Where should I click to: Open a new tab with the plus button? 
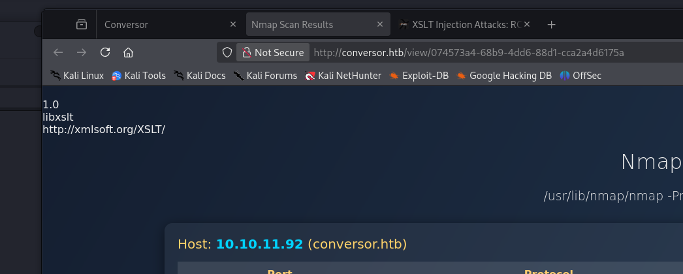[552, 24]
